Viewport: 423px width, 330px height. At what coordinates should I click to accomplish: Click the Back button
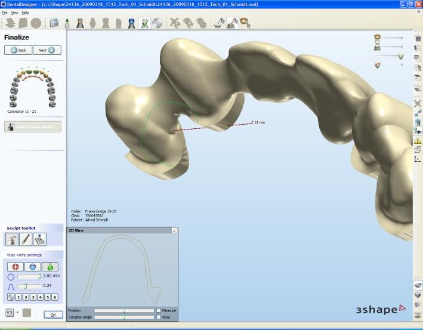tap(18, 50)
